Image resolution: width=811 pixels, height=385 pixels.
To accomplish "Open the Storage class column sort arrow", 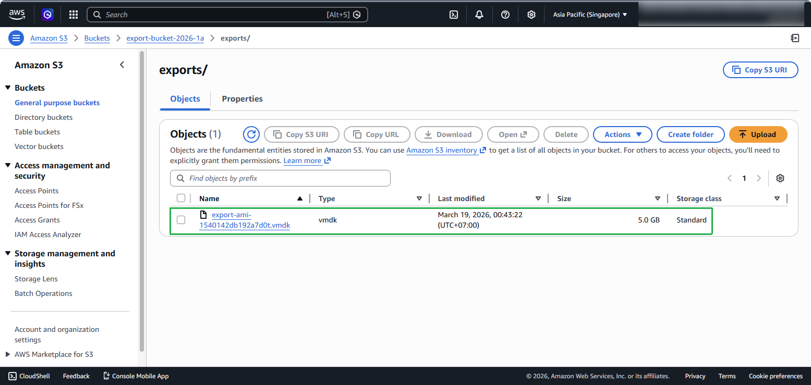I will tap(777, 198).
